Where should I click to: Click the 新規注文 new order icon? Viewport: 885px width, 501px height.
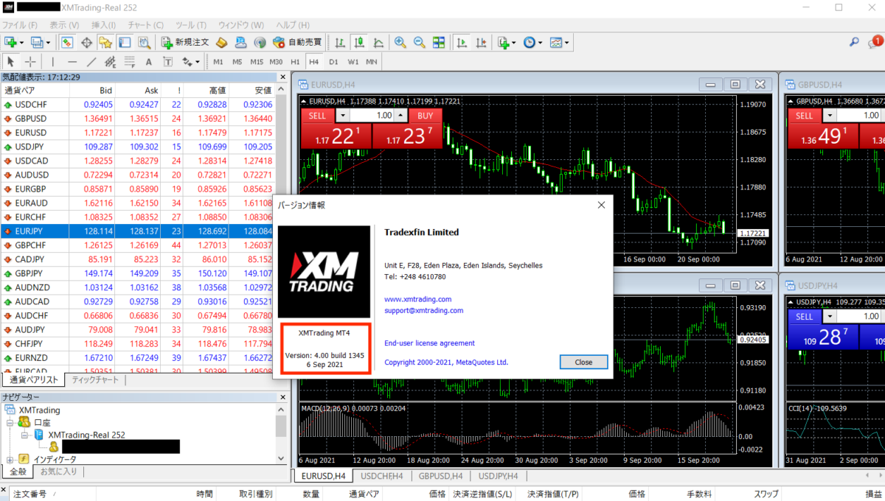(185, 43)
